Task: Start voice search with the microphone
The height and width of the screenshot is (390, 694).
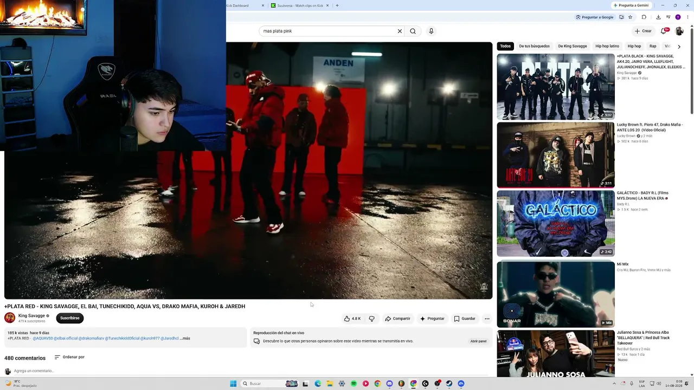Action: click(431, 31)
